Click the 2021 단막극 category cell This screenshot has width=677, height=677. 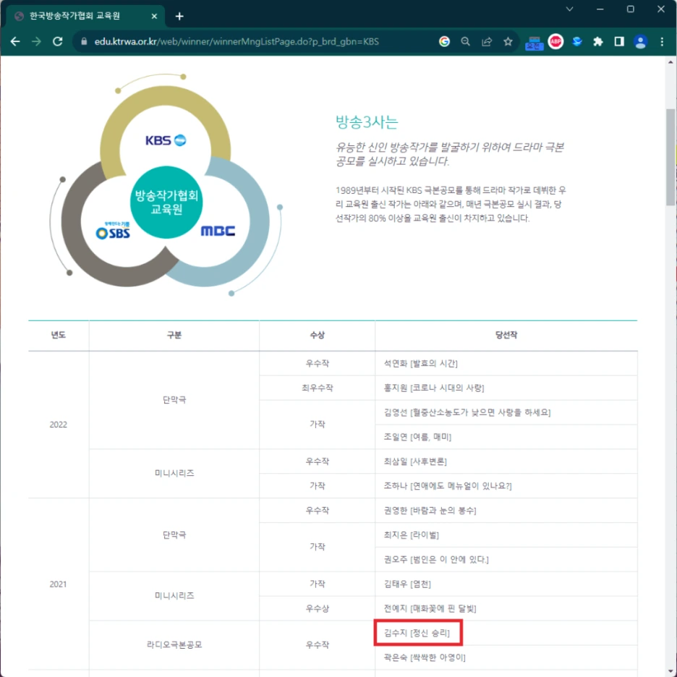[x=174, y=535]
